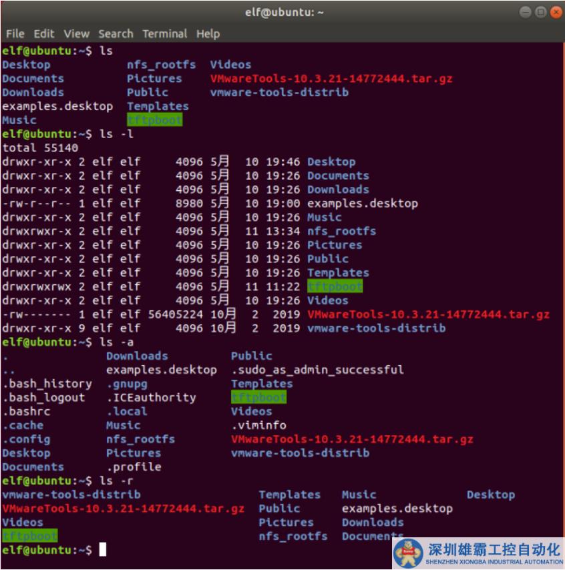Select highlighted tftpboot in the ls -l listing
The height and width of the screenshot is (570, 565).
point(335,286)
